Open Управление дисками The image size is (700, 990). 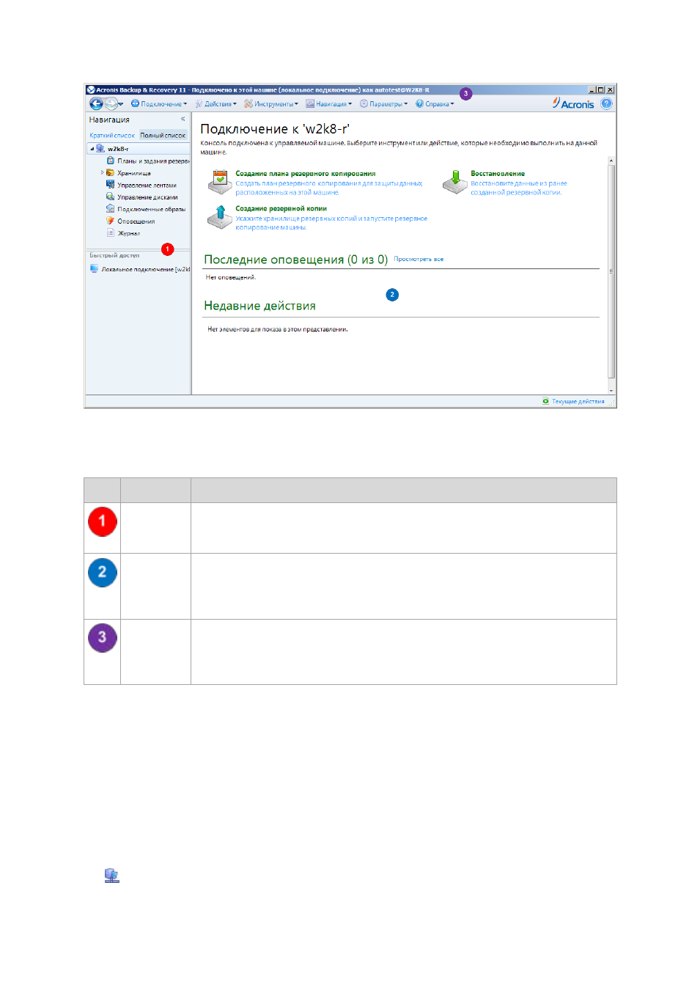point(147,197)
